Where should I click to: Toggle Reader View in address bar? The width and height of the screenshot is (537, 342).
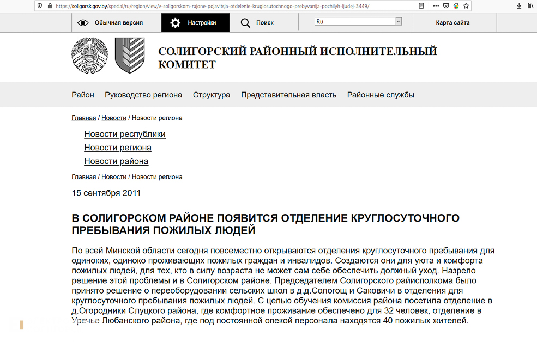pos(421,6)
